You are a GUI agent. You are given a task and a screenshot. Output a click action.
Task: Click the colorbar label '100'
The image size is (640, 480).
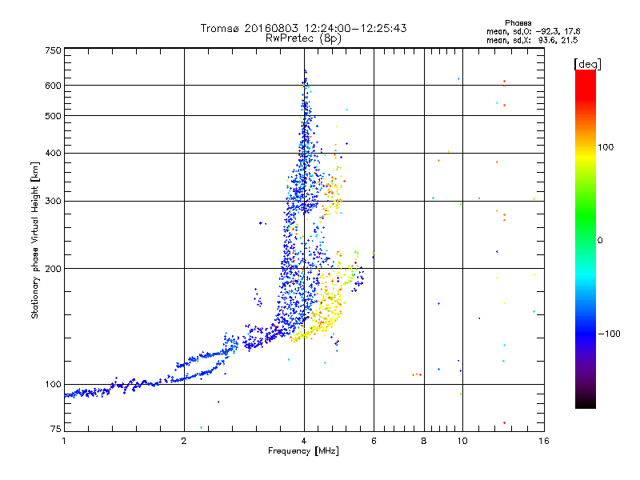[606, 147]
